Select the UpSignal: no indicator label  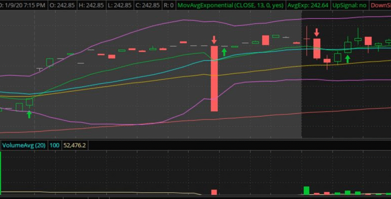[x=349, y=5]
